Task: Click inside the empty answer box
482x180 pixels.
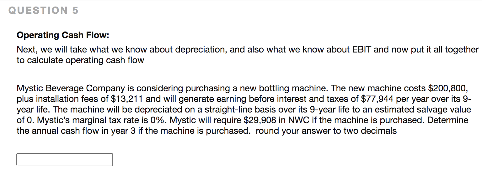Action: (x=64, y=159)
